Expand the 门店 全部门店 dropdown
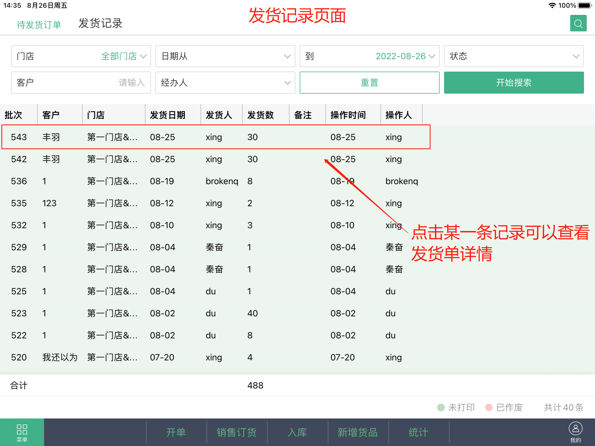The height and width of the screenshot is (446, 595). 81,56
